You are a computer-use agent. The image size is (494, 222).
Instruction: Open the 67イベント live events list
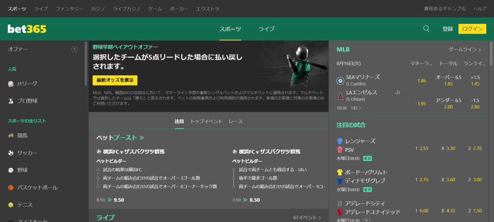click(307, 217)
